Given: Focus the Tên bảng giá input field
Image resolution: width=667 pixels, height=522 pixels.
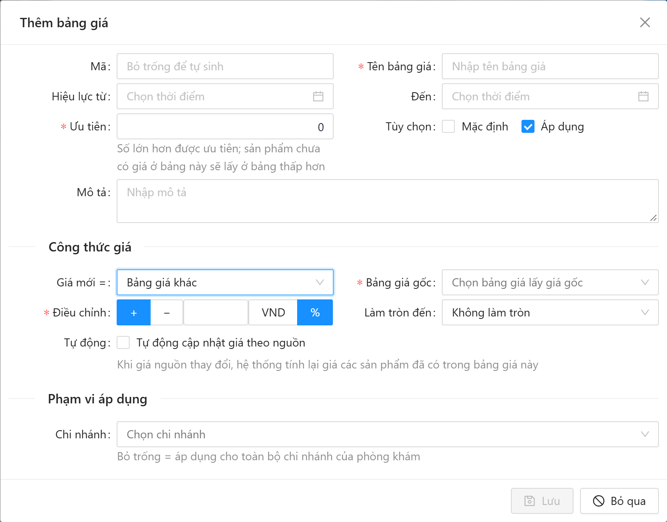Looking at the screenshot, I should (x=550, y=66).
